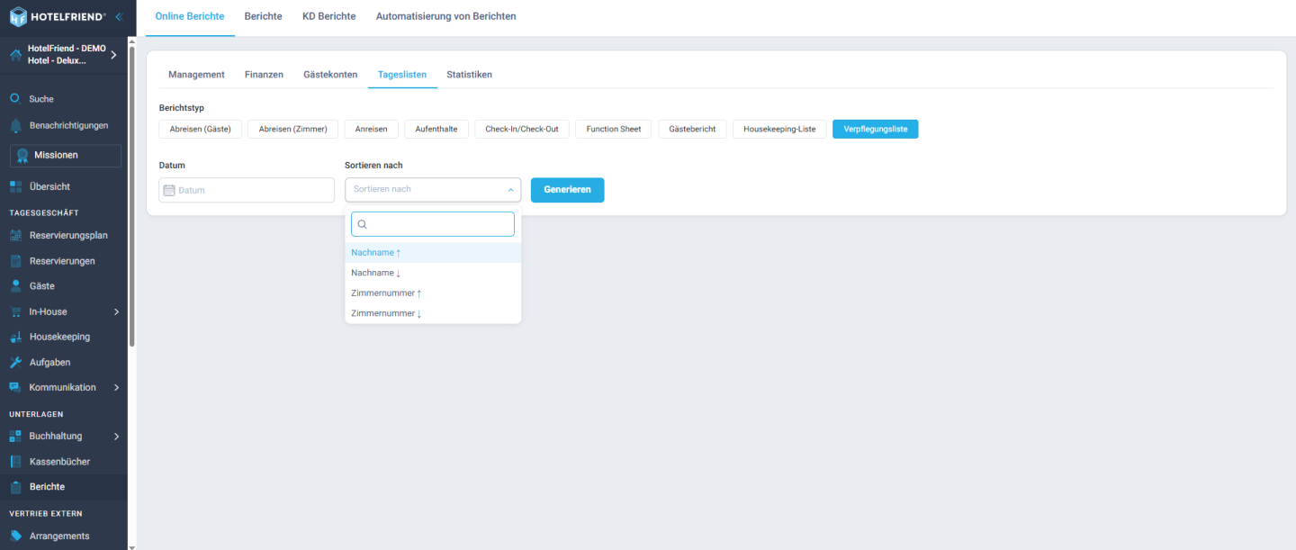Choose Zimmernummer ascending sort option
The width and height of the screenshot is (1296, 550).
(x=433, y=293)
